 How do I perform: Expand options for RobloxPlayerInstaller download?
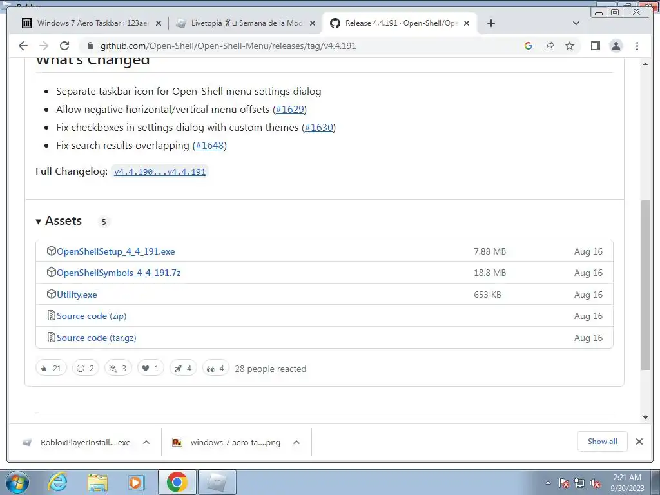tap(146, 442)
